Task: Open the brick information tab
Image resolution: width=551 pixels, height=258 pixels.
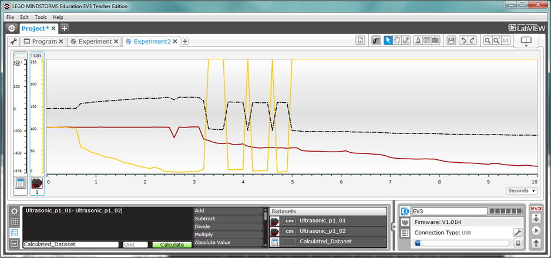Action: tap(405, 211)
